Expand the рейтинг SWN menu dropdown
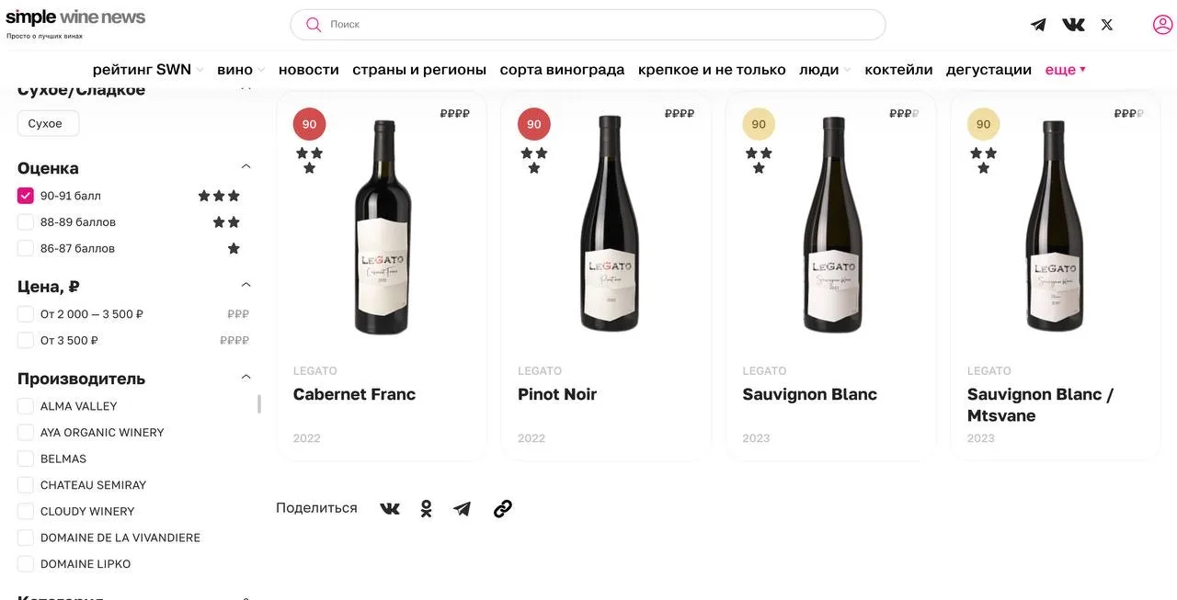 [x=148, y=70]
